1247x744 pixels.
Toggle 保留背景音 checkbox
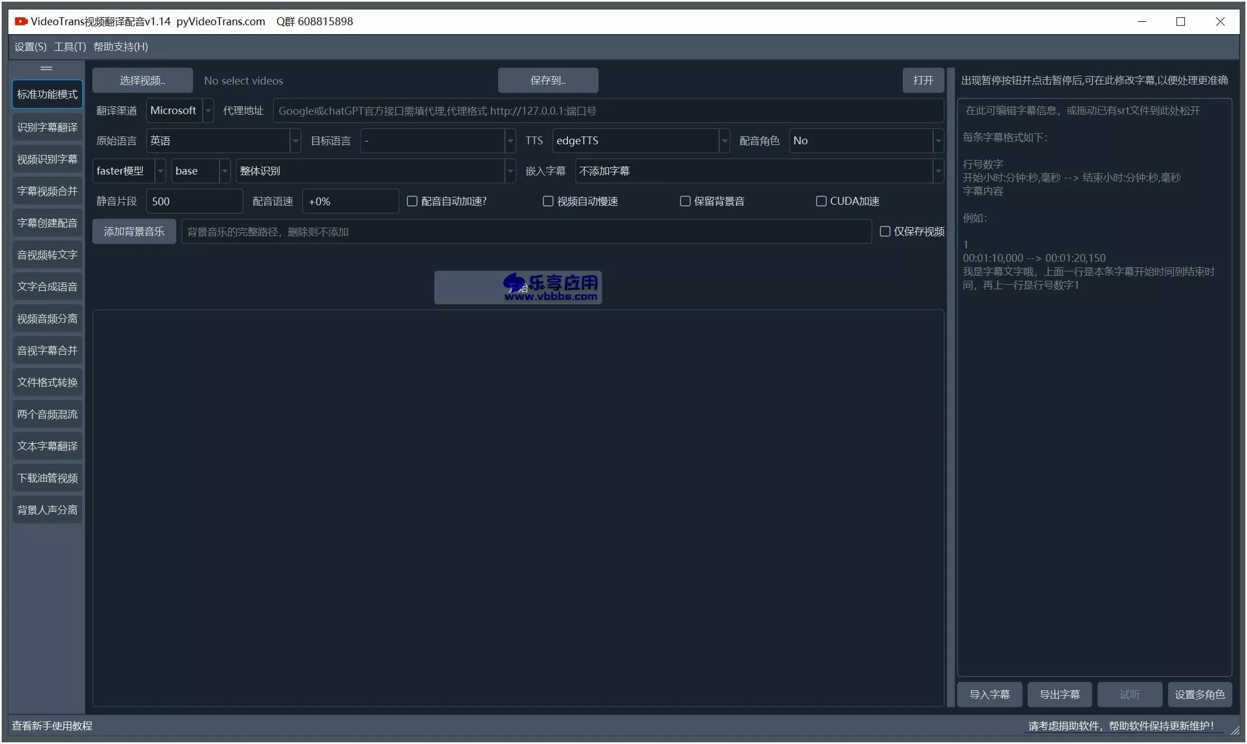click(x=685, y=201)
